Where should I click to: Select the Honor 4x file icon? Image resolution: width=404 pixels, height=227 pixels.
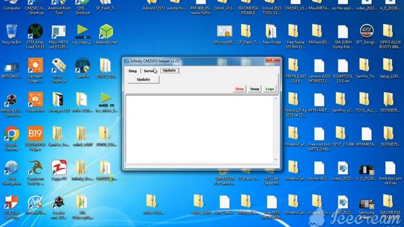coord(319,171)
